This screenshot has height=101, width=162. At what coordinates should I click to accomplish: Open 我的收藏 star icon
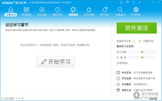pos(89,10)
